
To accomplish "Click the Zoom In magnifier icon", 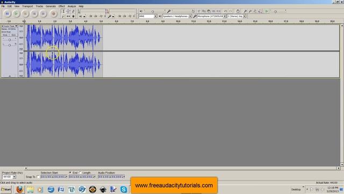I will point(245,11).
